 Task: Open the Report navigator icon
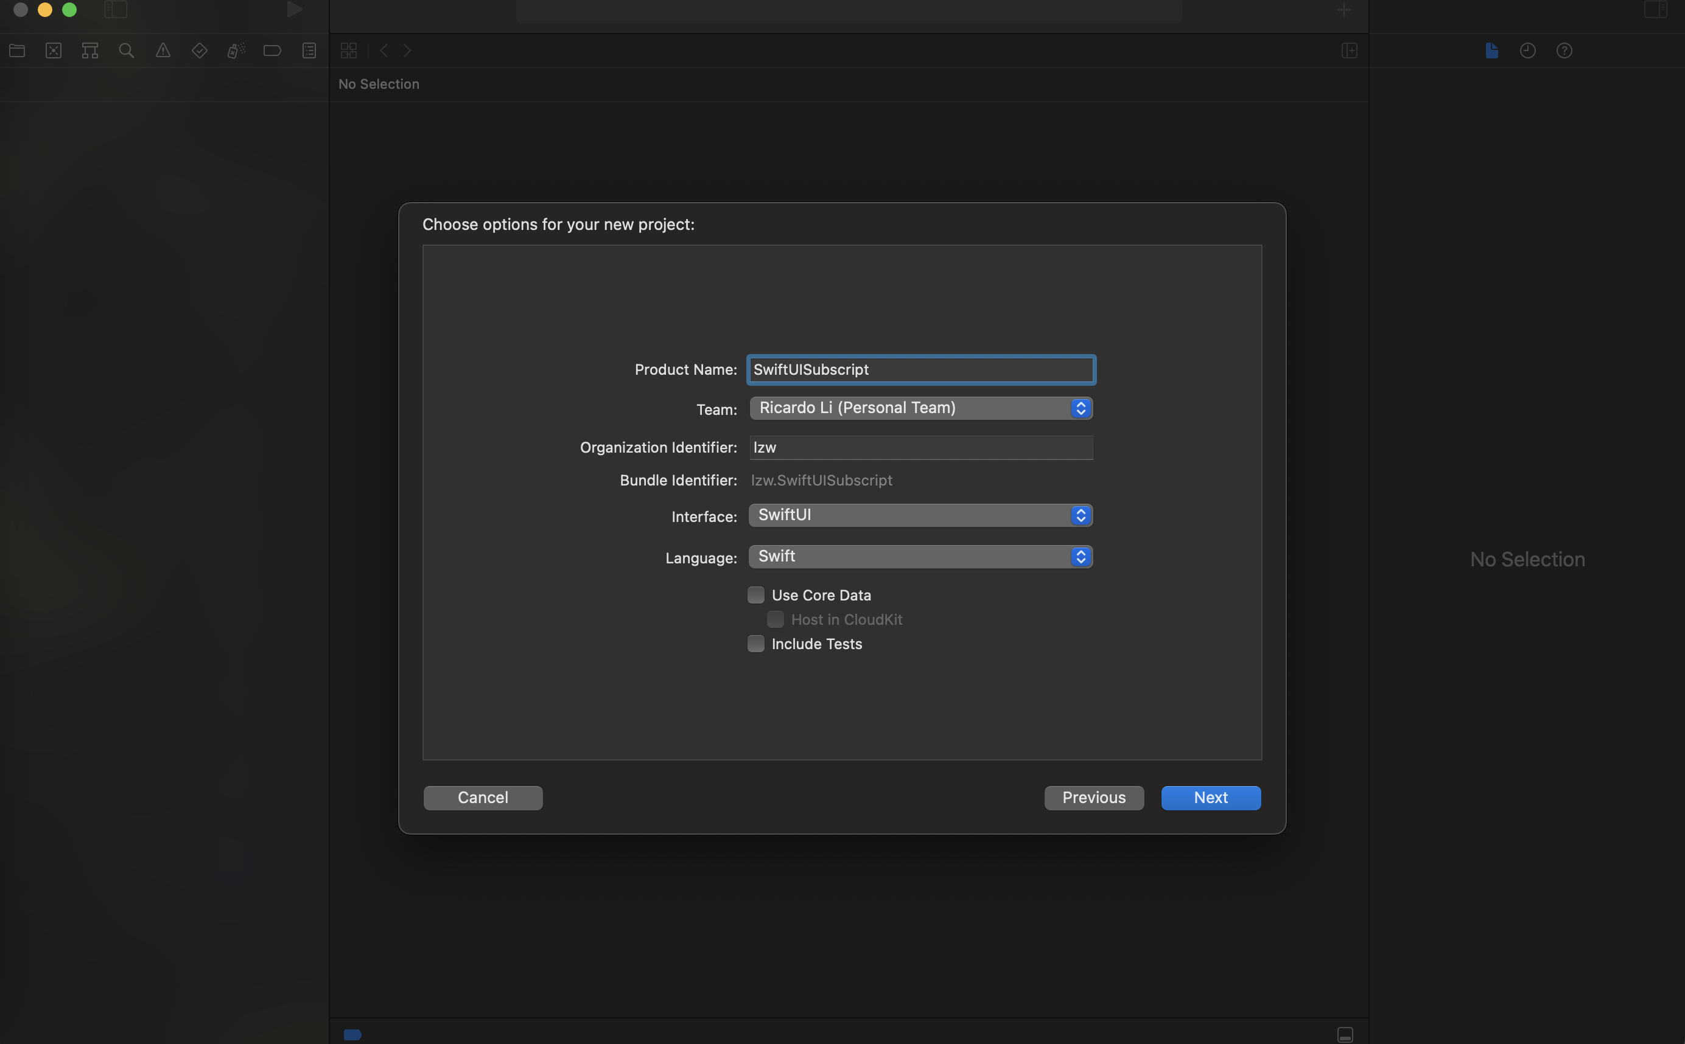coord(309,50)
